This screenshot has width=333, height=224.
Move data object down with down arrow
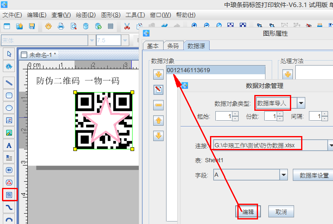coord(159,136)
